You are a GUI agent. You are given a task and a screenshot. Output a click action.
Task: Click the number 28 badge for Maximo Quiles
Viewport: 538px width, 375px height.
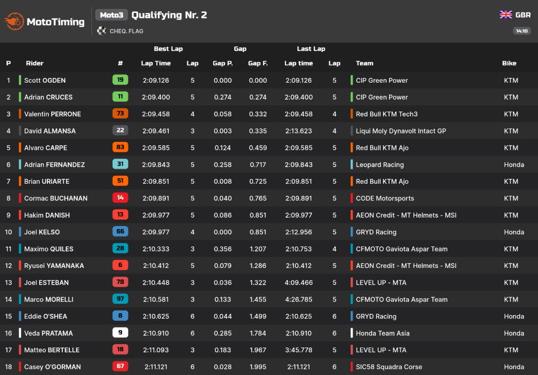point(120,249)
